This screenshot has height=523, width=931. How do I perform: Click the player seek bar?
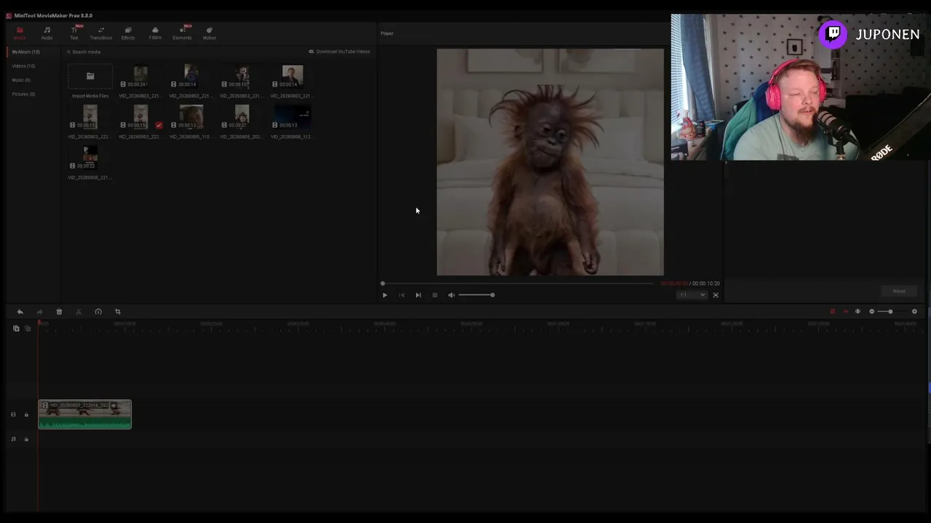coord(518,283)
